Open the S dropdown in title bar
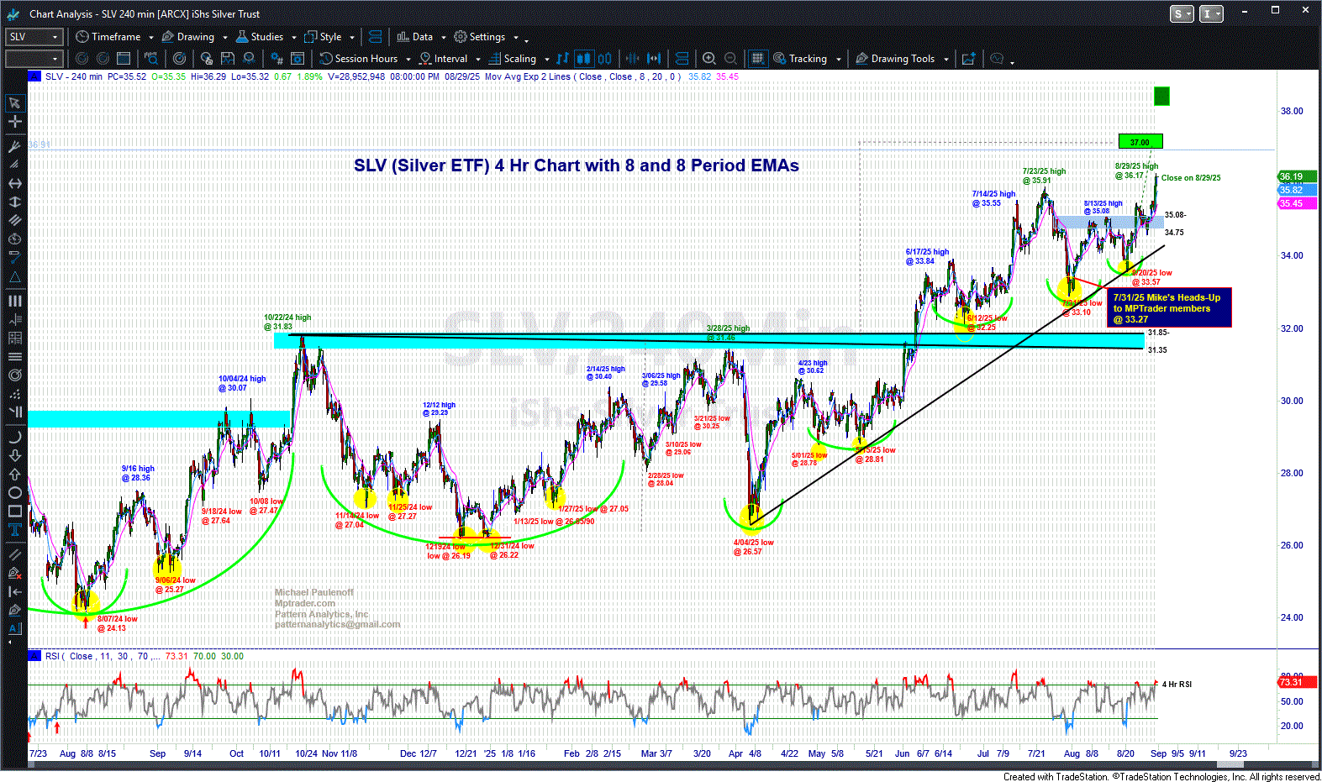The height and width of the screenshot is (782, 1322). 1182,13
